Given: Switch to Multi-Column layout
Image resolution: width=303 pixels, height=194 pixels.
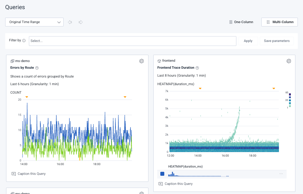Looking at the screenshot, I should coord(280,22).
